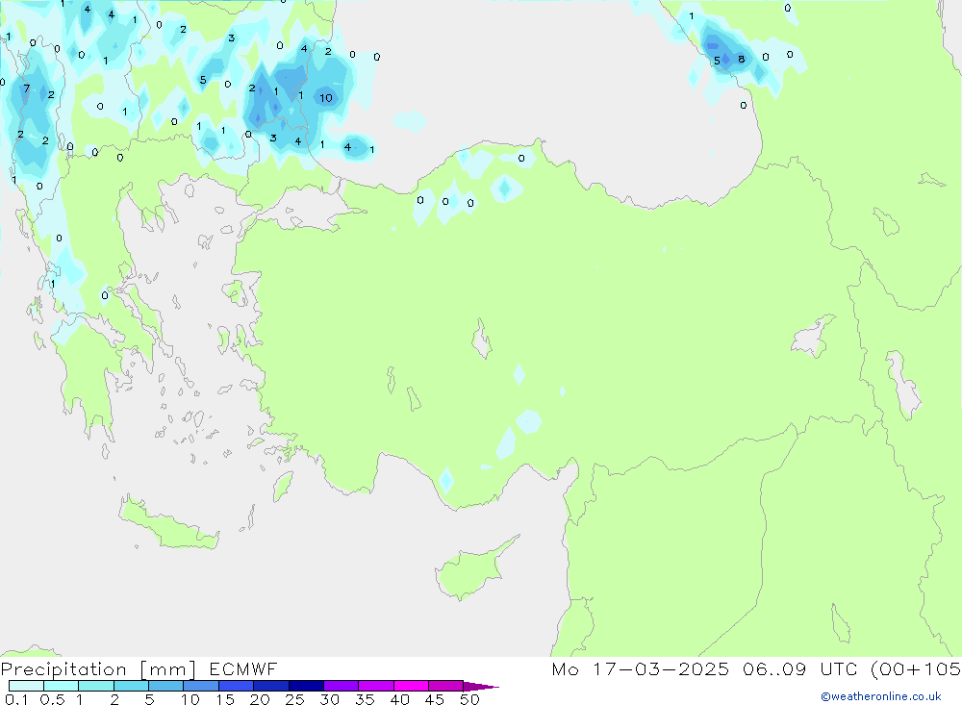Click the legend scale label "45"
The image size is (962, 705).
click(x=435, y=699)
